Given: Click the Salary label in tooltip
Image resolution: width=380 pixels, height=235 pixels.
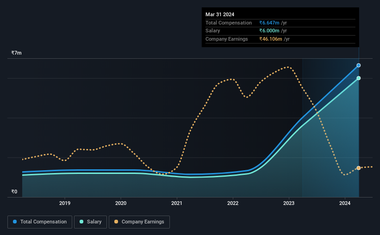Looking at the screenshot, I should (x=212, y=31).
